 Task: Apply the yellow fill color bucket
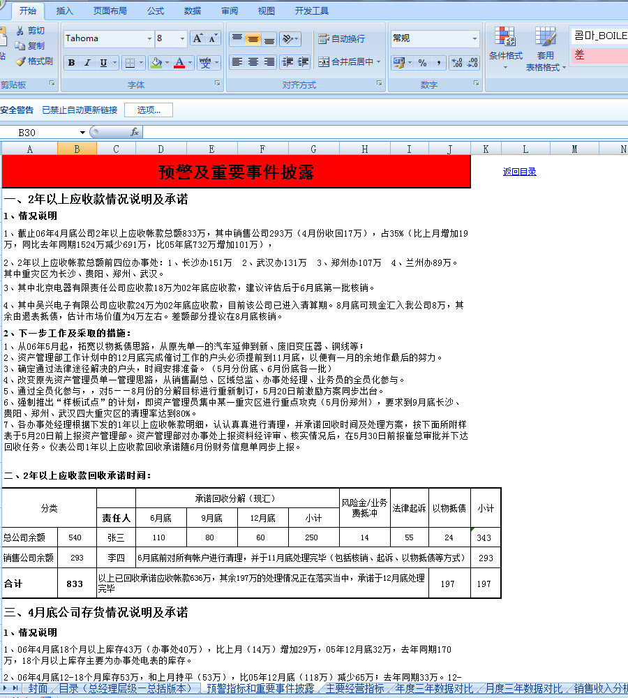coord(156,63)
